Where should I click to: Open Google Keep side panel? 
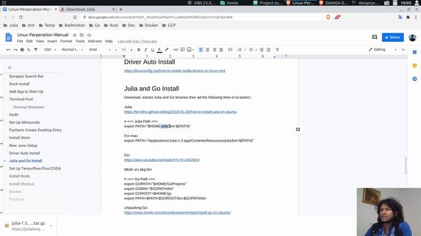coord(414,66)
